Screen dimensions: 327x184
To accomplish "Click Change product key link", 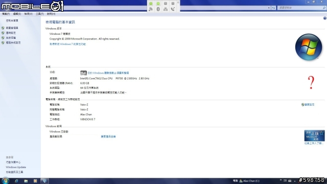I will click(108, 136).
